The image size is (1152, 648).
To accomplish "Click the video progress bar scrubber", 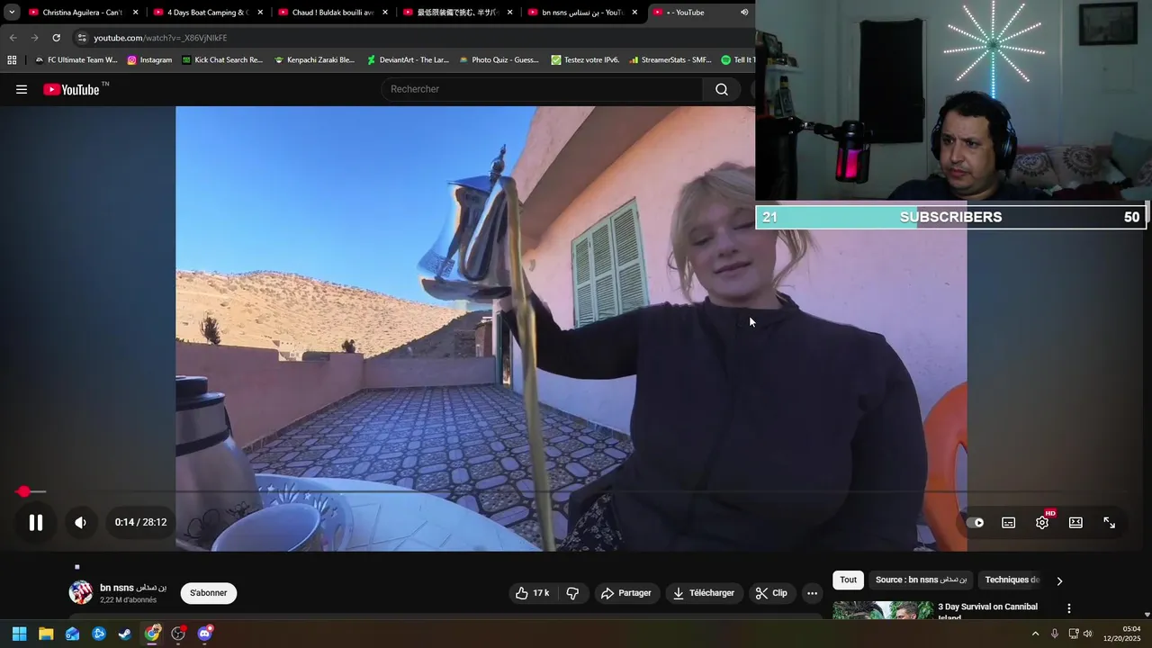I will click(24, 491).
